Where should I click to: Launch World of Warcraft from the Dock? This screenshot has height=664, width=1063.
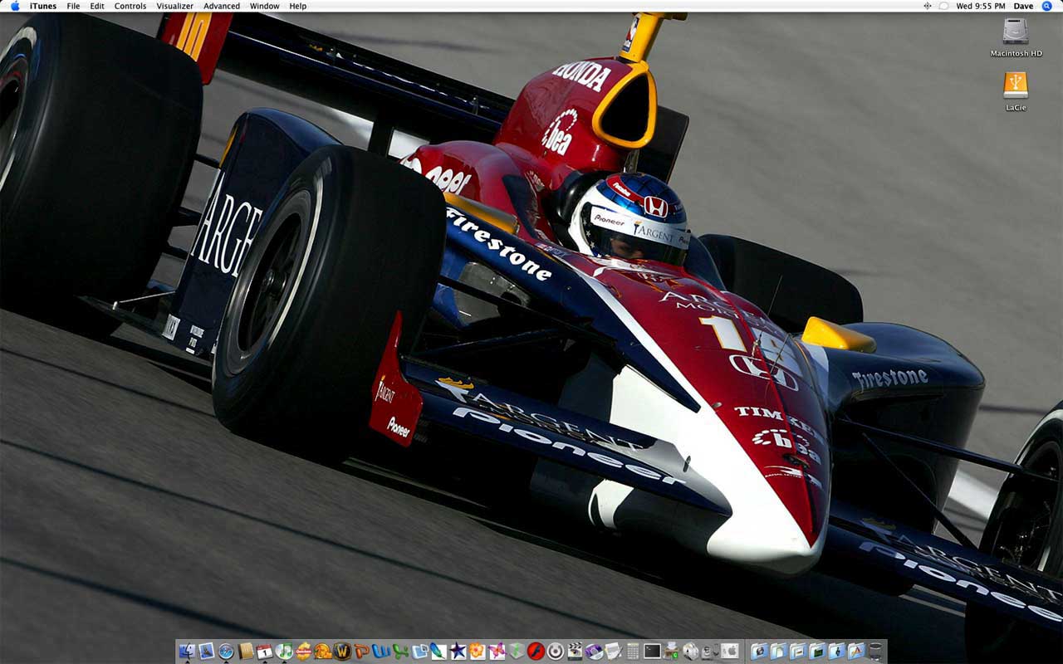[x=342, y=652]
